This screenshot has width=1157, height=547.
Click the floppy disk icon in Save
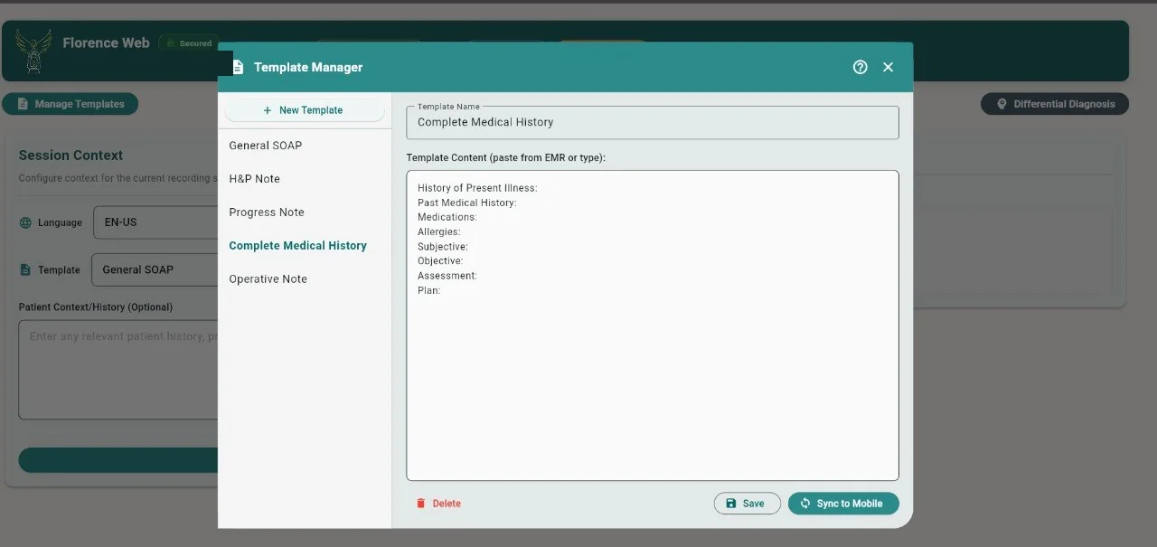point(730,504)
